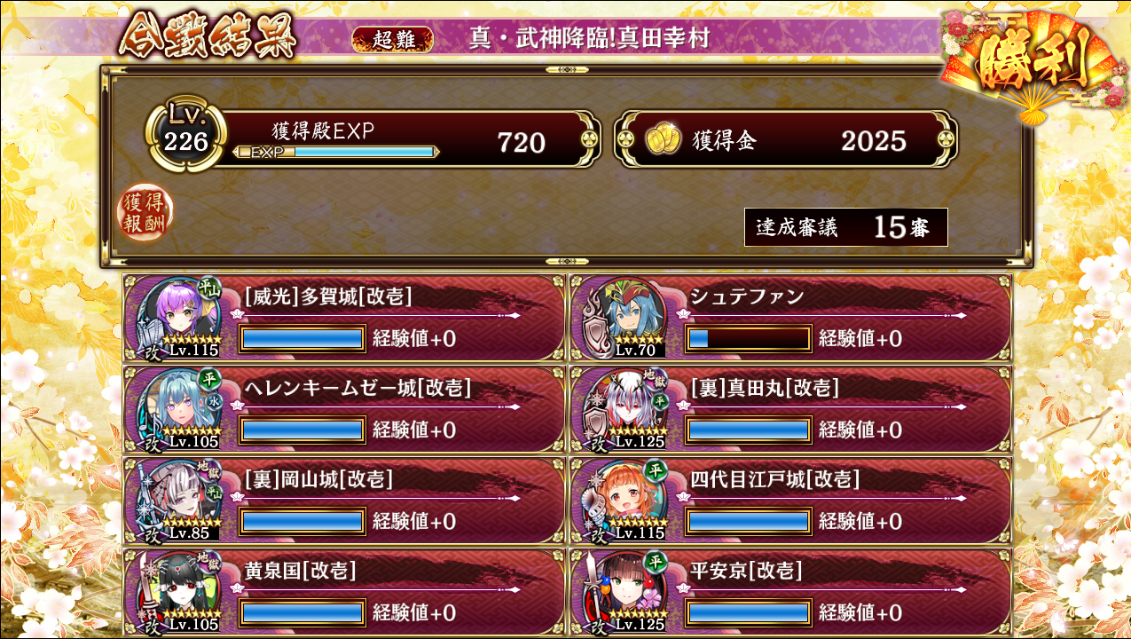Click the 合戦結果 title banner
Viewport: 1131px width, 639px height.
tap(208, 35)
